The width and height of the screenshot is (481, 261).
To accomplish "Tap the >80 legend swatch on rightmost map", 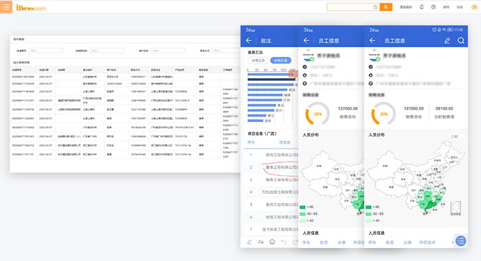I will tap(368, 207).
